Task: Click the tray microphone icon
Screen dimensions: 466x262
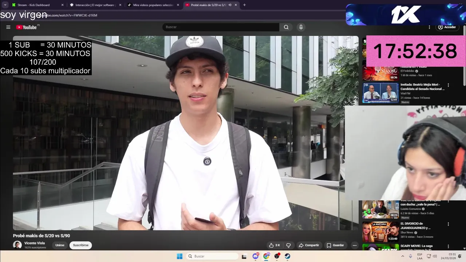Action: [411, 256]
